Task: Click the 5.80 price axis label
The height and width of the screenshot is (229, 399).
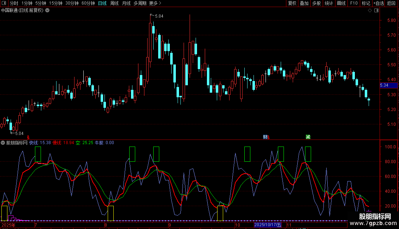Action: coord(391,20)
